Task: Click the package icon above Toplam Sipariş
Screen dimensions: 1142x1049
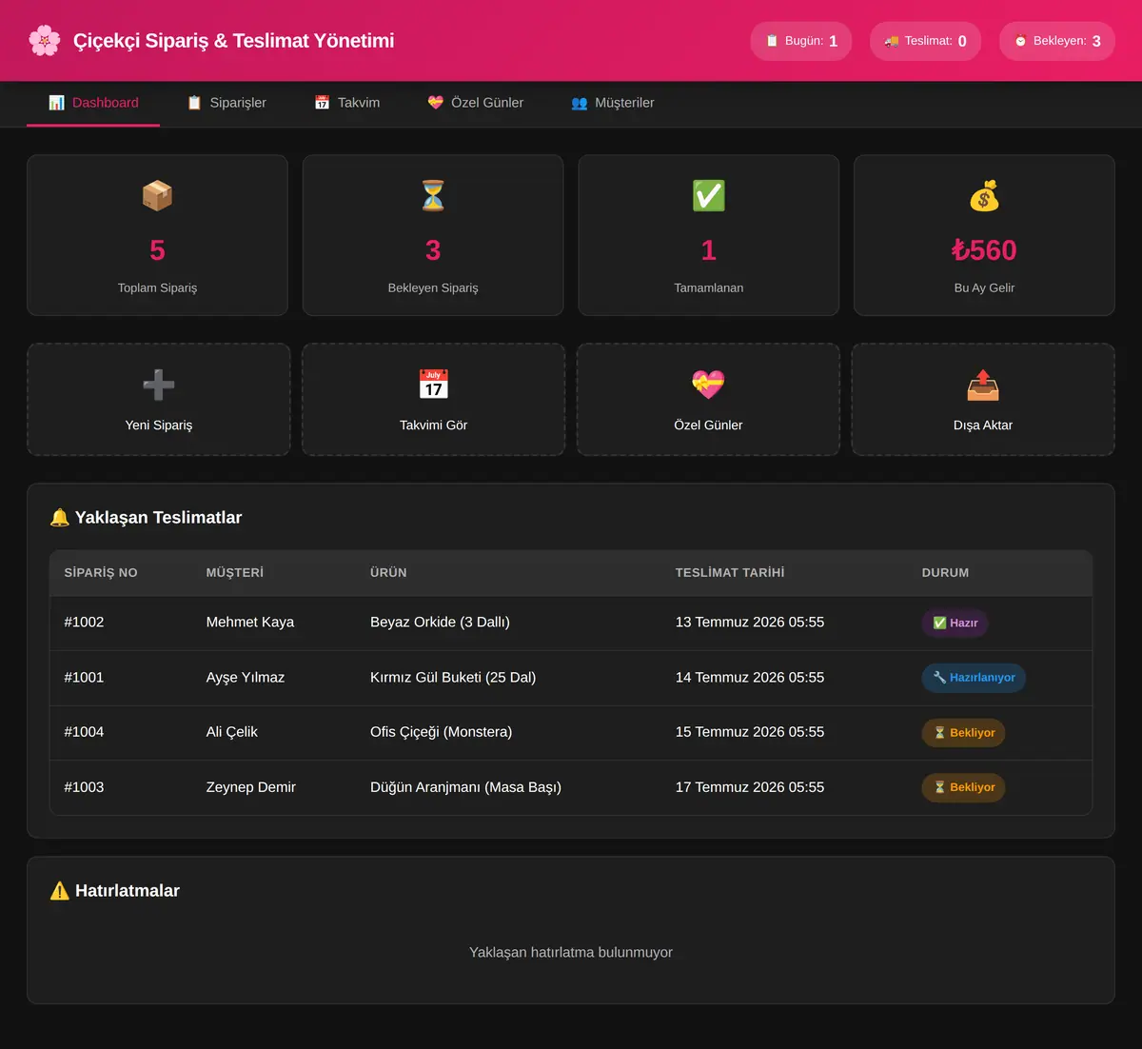Action: (x=157, y=196)
